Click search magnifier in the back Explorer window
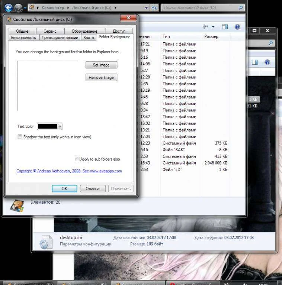 pos(271,43)
